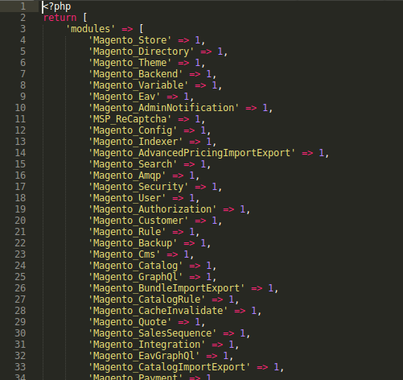
Task: Click 'Magento_Backup' module name
Action: (x=133, y=243)
